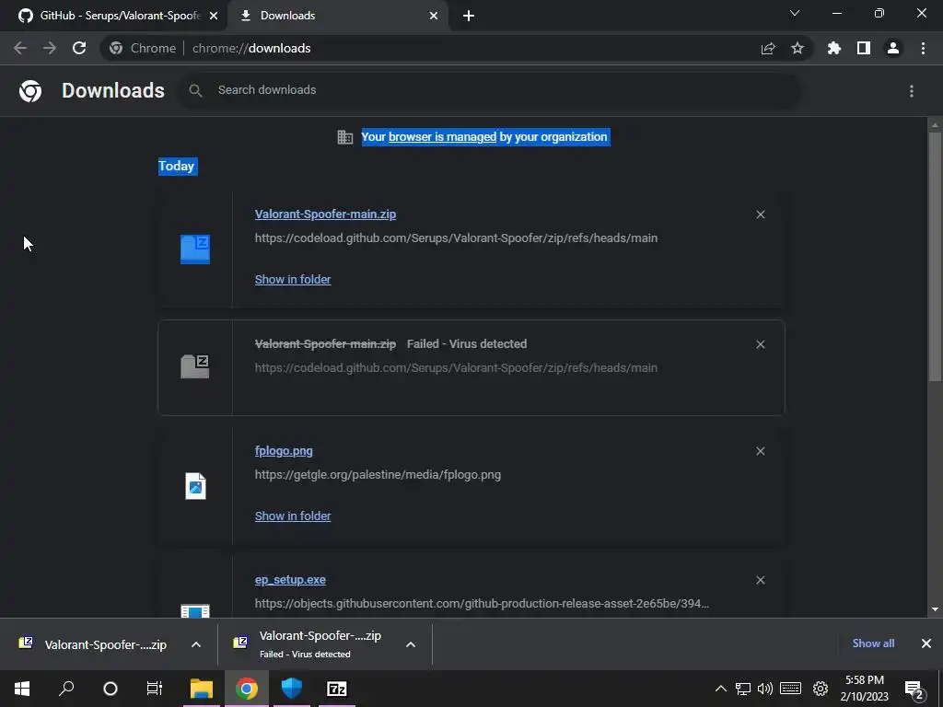Image resolution: width=943 pixels, height=707 pixels.
Task: Open the Downloads page more actions menu
Action: coord(912,91)
